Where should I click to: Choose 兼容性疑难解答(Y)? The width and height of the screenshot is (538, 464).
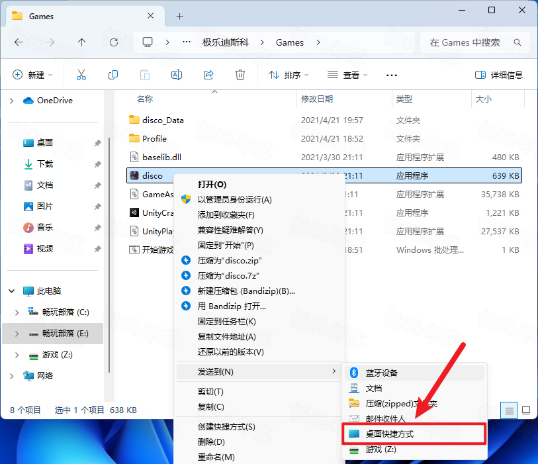[260, 230]
